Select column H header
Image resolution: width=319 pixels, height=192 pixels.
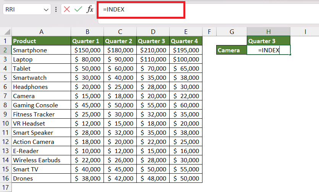[269, 32]
